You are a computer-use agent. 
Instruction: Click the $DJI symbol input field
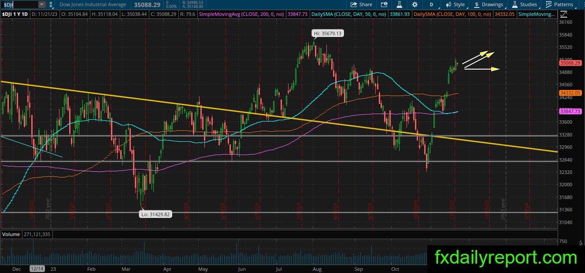click(x=20, y=4)
